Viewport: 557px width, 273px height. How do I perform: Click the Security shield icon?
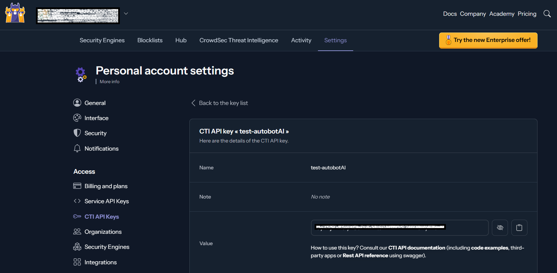pyautogui.click(x=77, y=133)
